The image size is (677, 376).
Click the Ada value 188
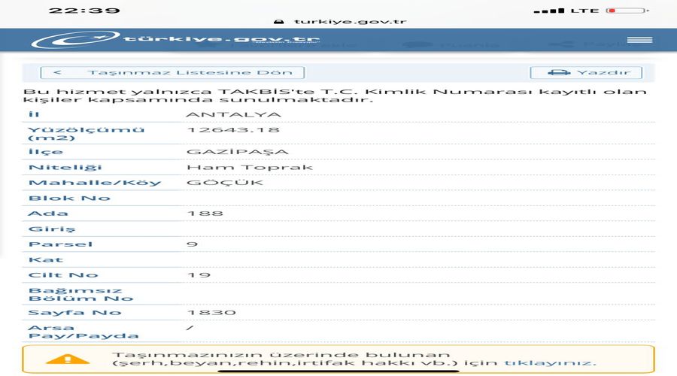(205, 214)
